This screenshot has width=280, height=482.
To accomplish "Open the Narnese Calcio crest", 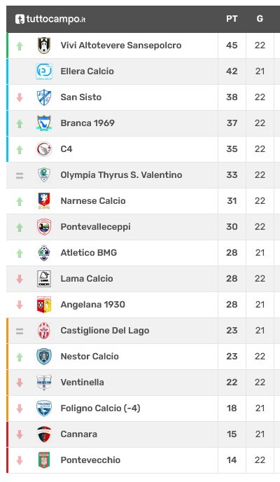I will (44, 201).
